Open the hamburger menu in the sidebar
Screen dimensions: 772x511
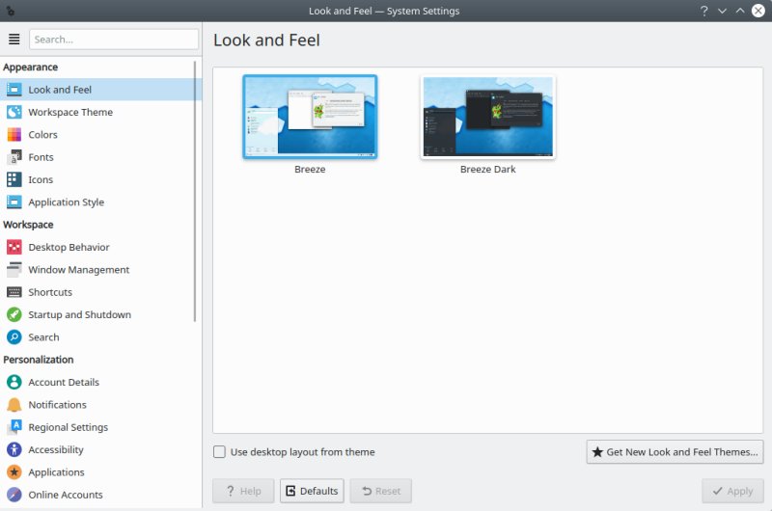click(x=14, y=40)
